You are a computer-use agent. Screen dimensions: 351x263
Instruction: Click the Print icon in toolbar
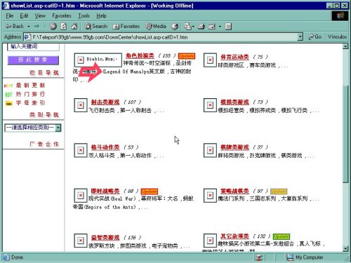click(x=201, y=27)
